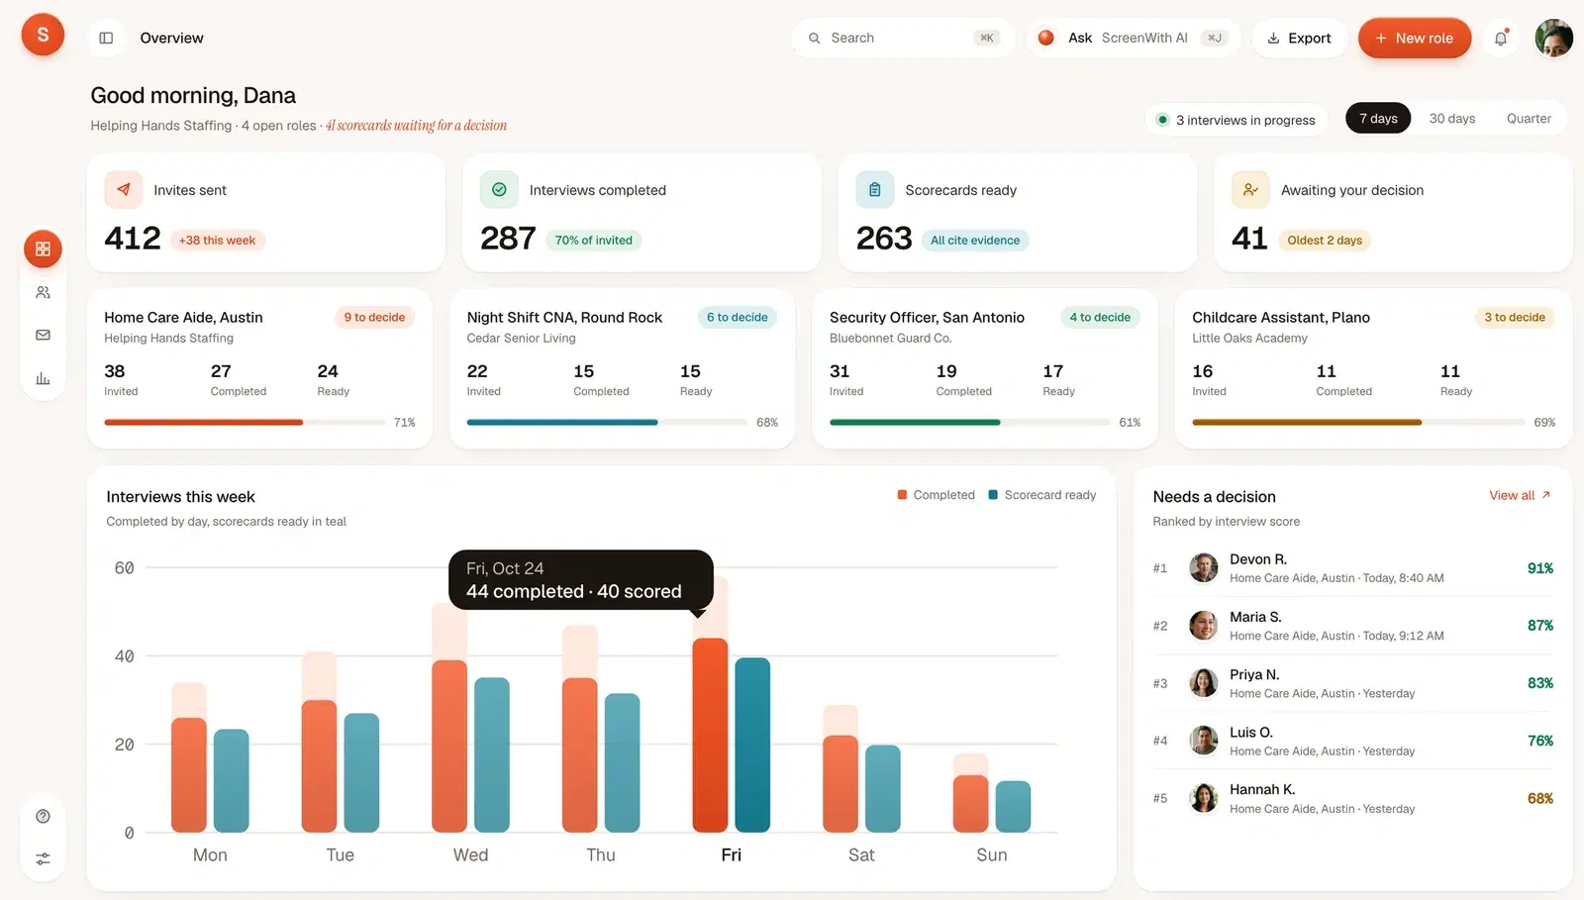This screenshot has width=1584, height=900.
Task: Open Maria S. candidate row
Action: point(1352,626)
